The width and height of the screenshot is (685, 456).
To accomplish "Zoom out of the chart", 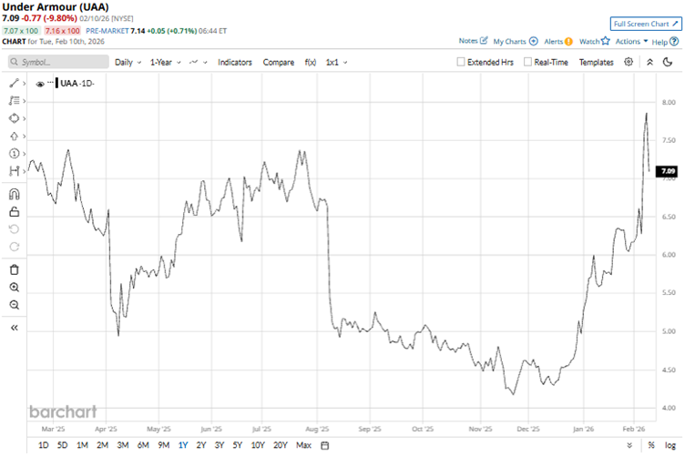I will [x=14, y=305].
